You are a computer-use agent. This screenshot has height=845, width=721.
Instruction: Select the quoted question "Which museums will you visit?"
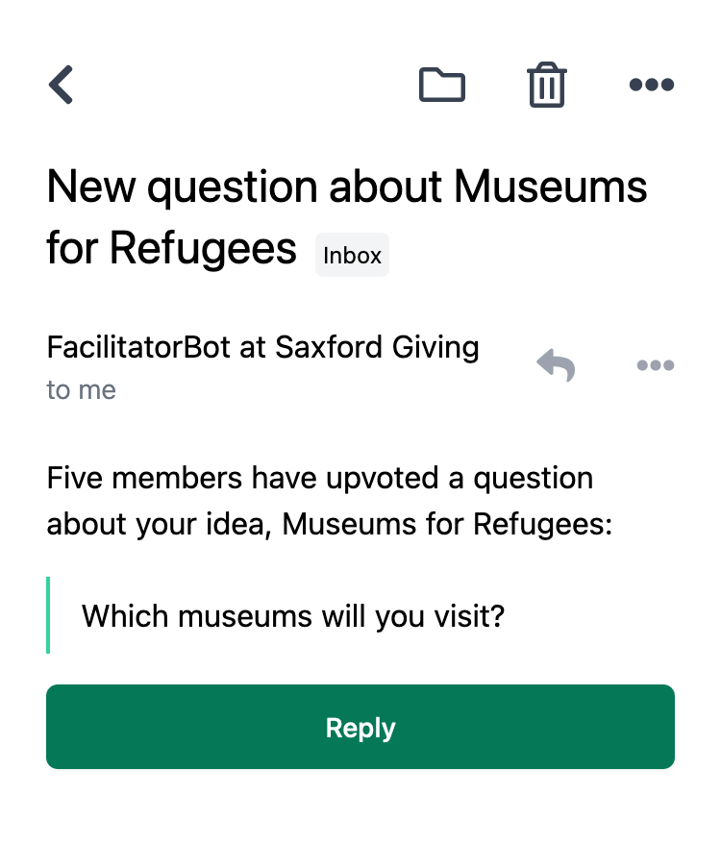[x=293, y=615]
